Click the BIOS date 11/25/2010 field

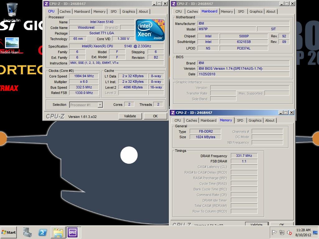click(244, 74)
